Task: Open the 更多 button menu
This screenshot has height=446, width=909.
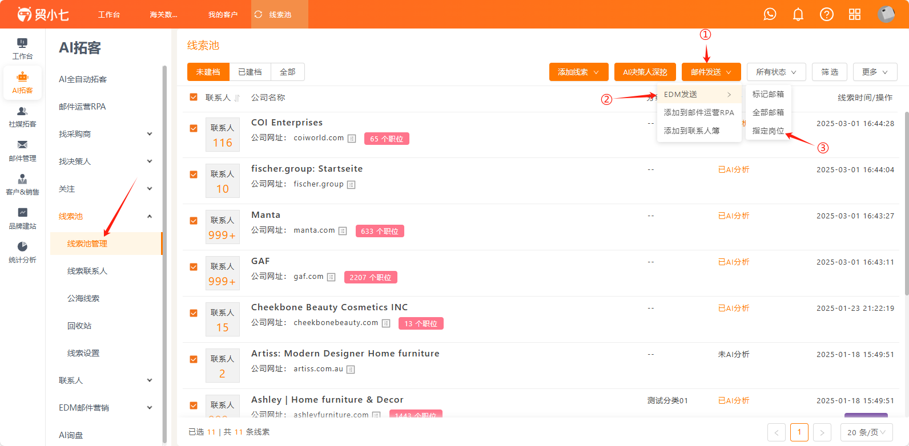Action: tap(875, 72)
